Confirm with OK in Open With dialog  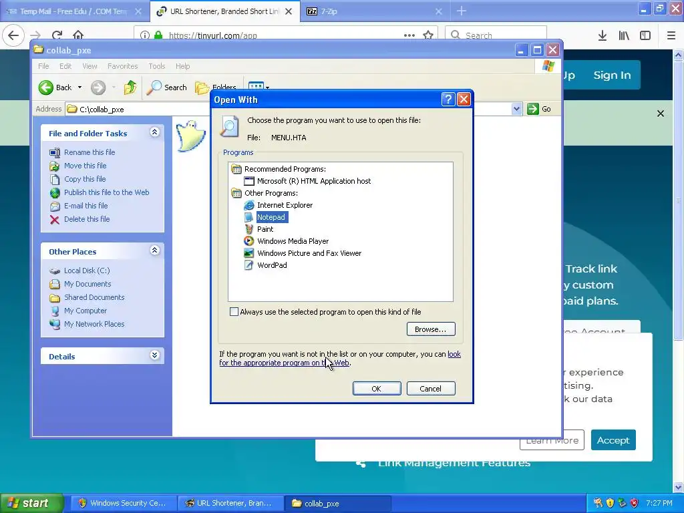377,389
